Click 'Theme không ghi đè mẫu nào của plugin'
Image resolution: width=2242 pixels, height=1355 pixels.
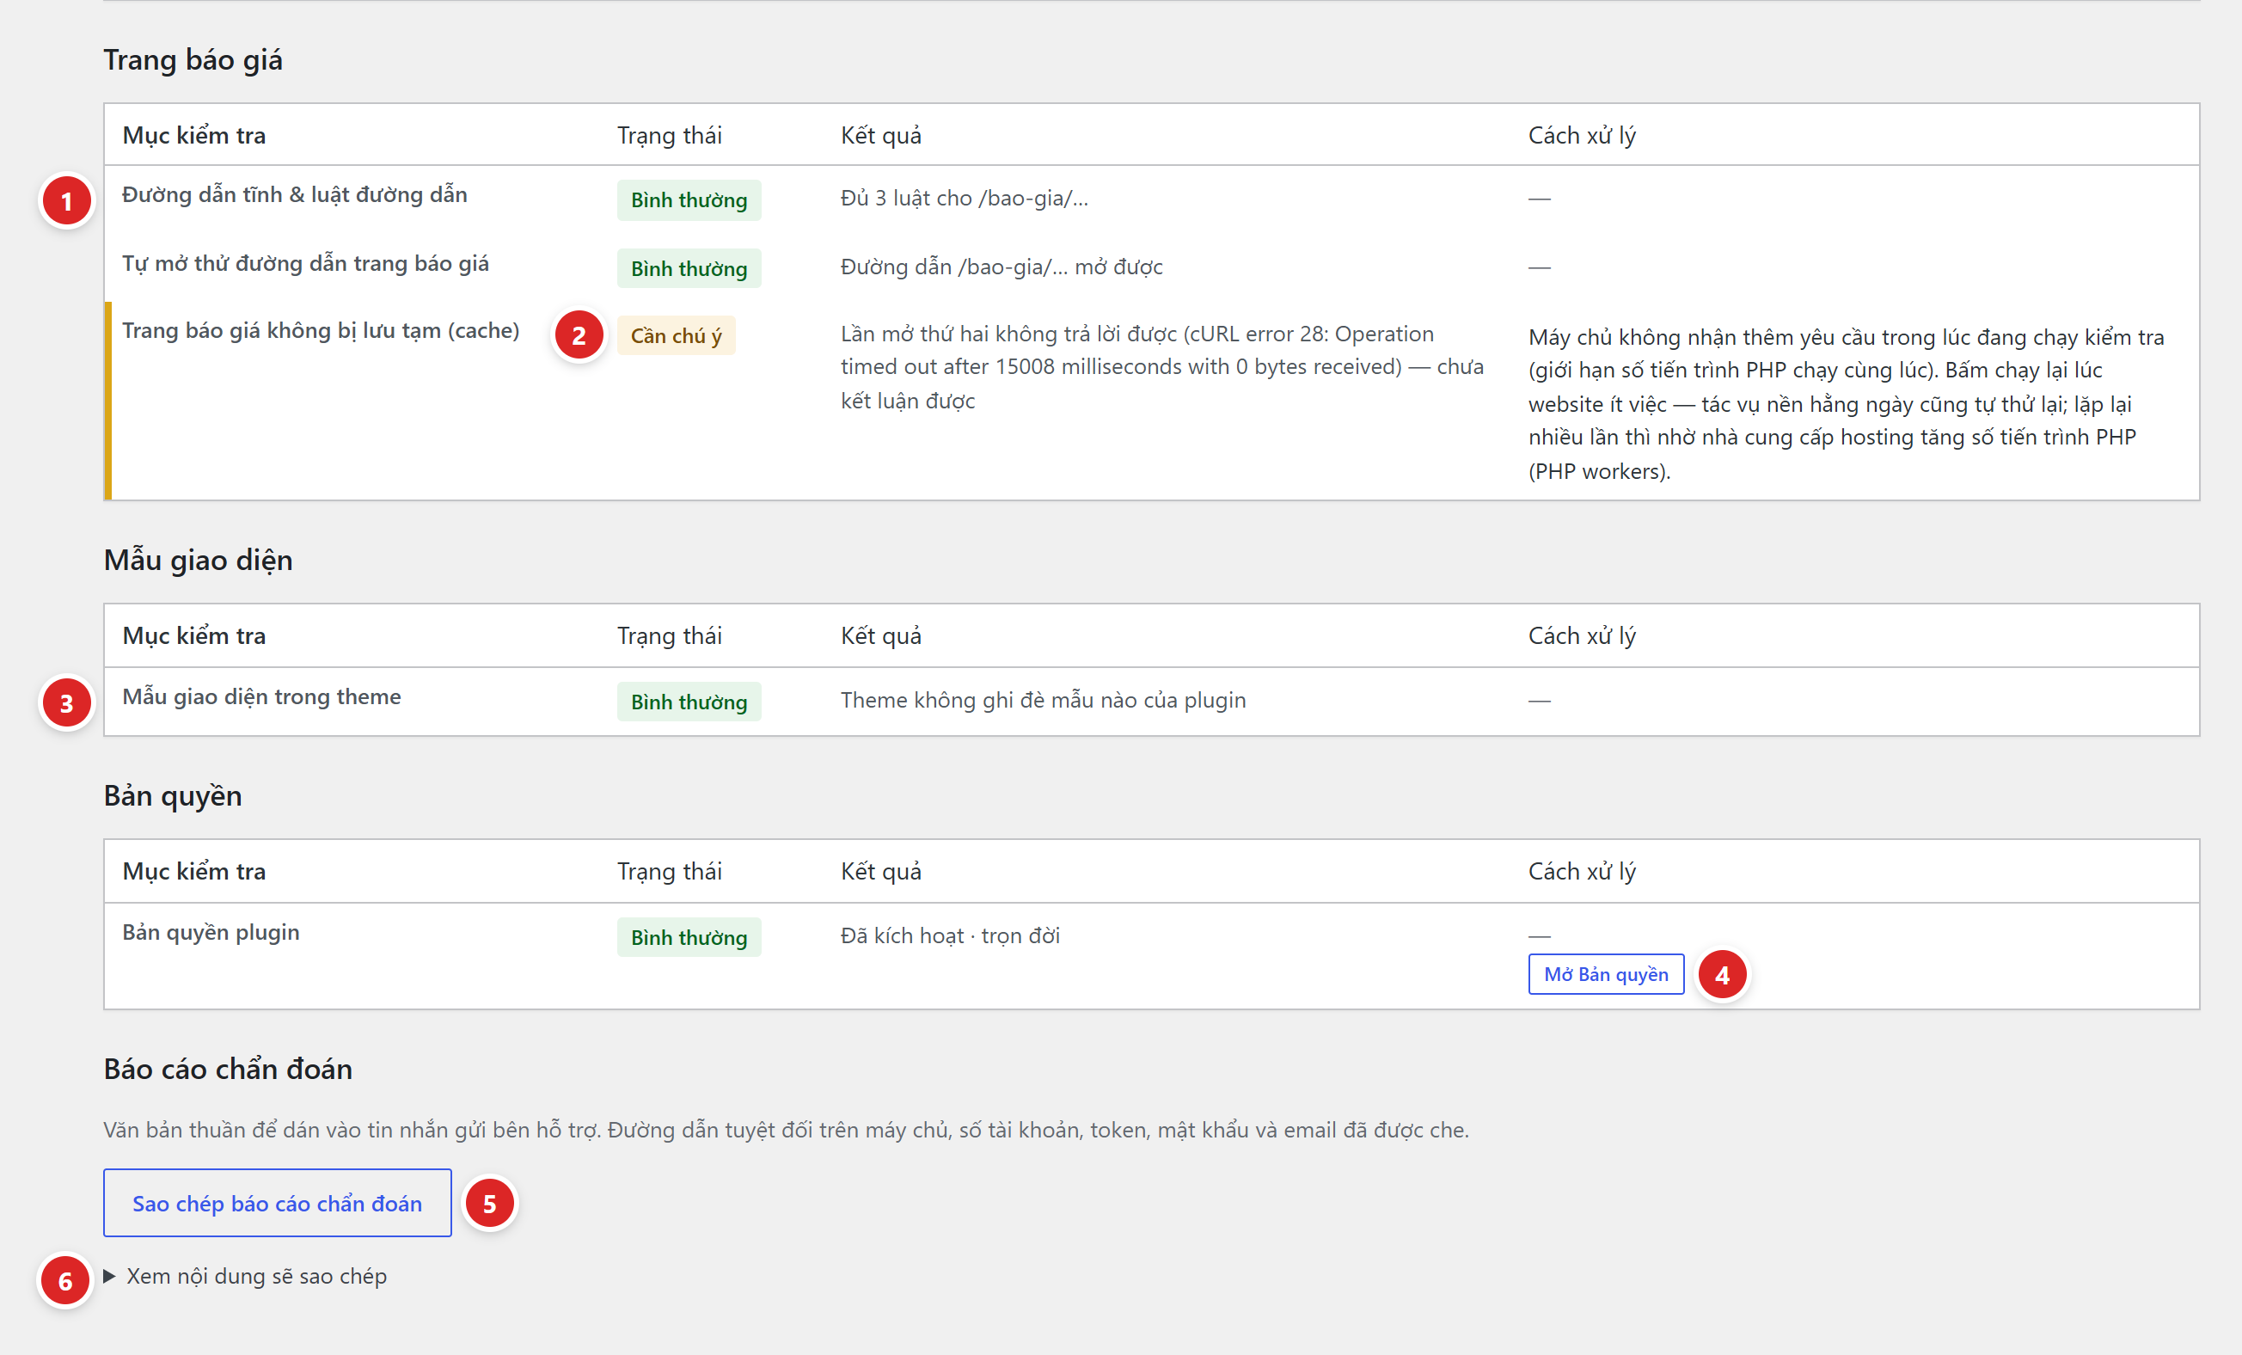[x=1044, y=701]
